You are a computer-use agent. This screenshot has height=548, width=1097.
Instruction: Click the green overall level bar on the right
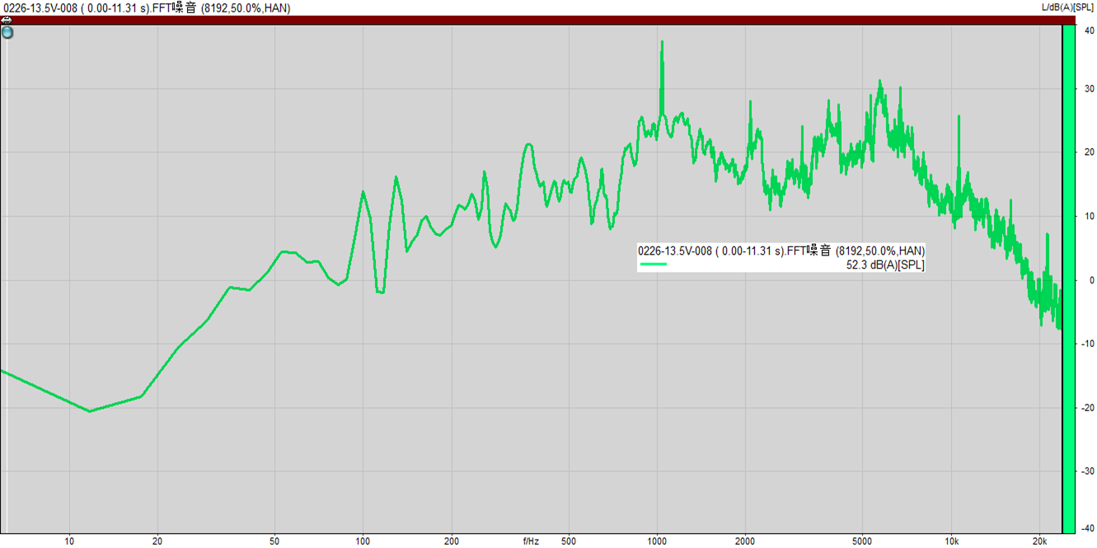[x=1068, y=280]
